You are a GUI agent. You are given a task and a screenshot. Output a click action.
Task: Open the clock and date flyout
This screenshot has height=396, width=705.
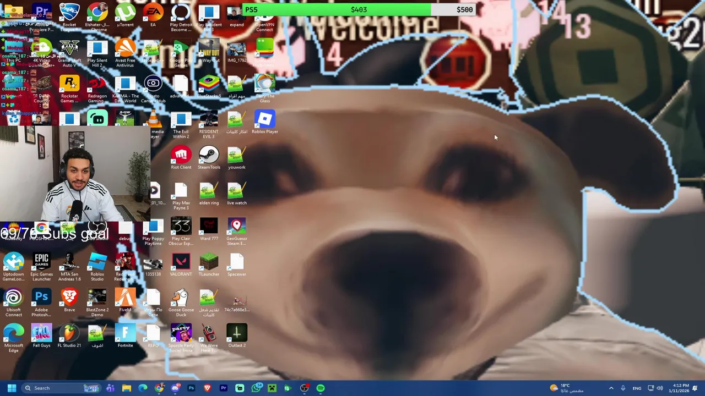680,388
